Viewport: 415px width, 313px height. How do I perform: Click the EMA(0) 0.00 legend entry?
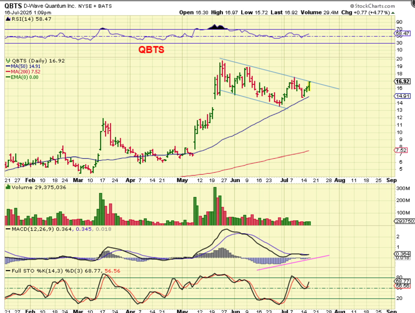(23, 77)
